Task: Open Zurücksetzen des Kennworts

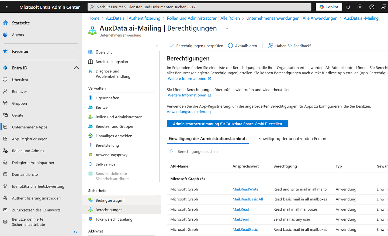Action: [x=36, y=210]
